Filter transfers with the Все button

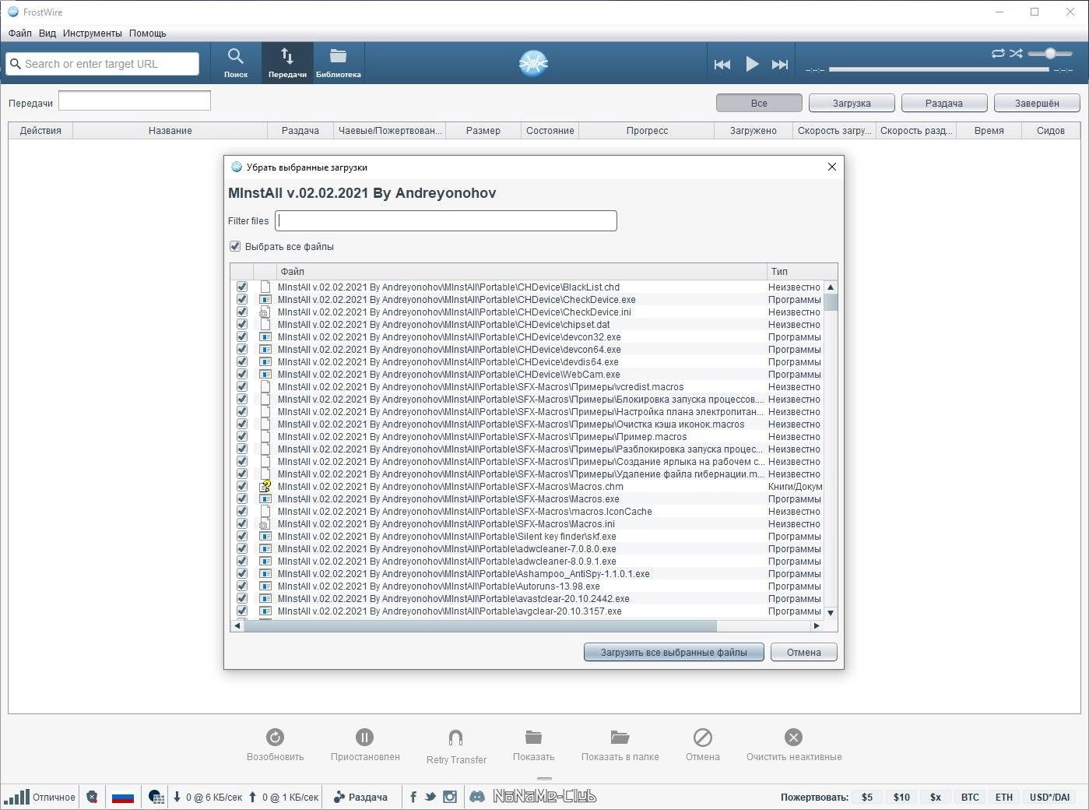point(759,103)
